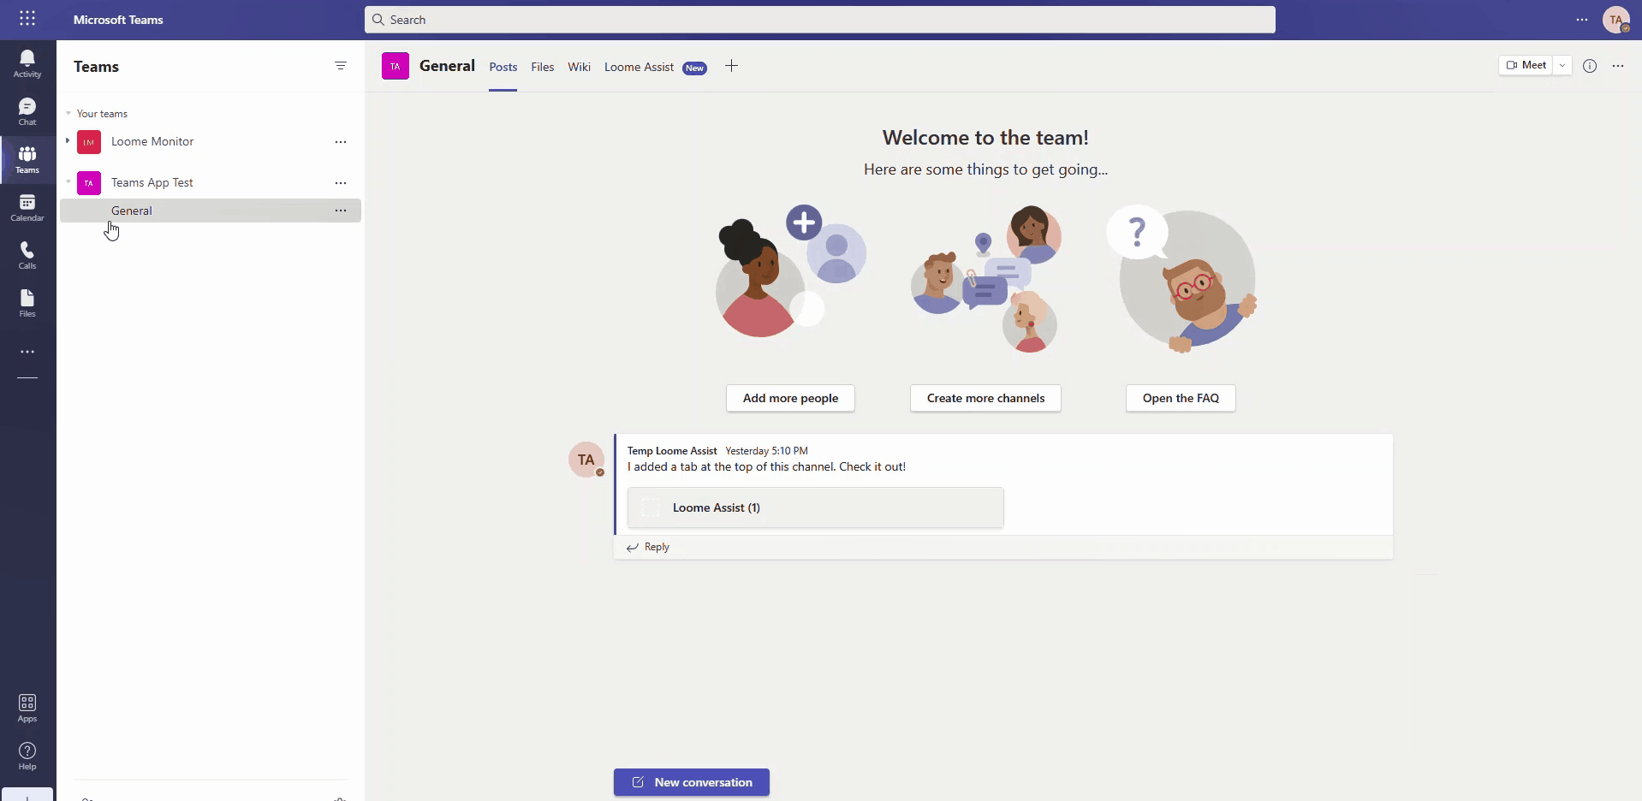Image resolution: width=1642 pixels, height=801 pixels.
Task: Open the Help icon
Action: [x=27, y=756]
